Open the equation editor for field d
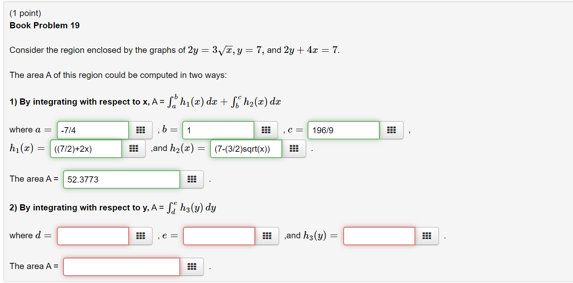The height and width of the screenshot is (283, 573). [141, 236]
